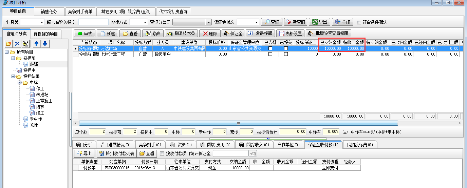Click the edit category icon in left panel
The width and height of the screenshot is (467, 188).
click(x=25, y=44)
